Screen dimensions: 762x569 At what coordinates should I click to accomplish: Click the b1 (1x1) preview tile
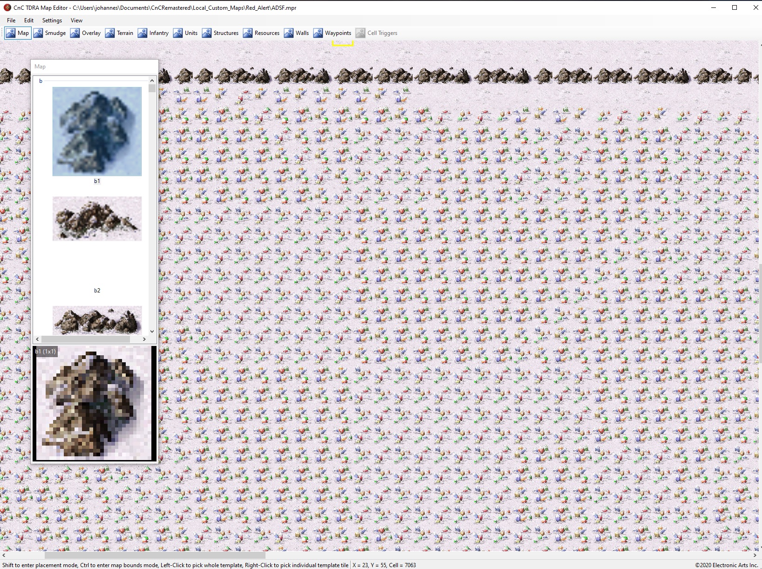pos(95,403)
